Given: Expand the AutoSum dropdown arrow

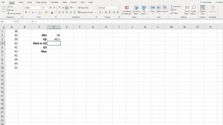Looking at the screenshot, I should pos(183,6).
